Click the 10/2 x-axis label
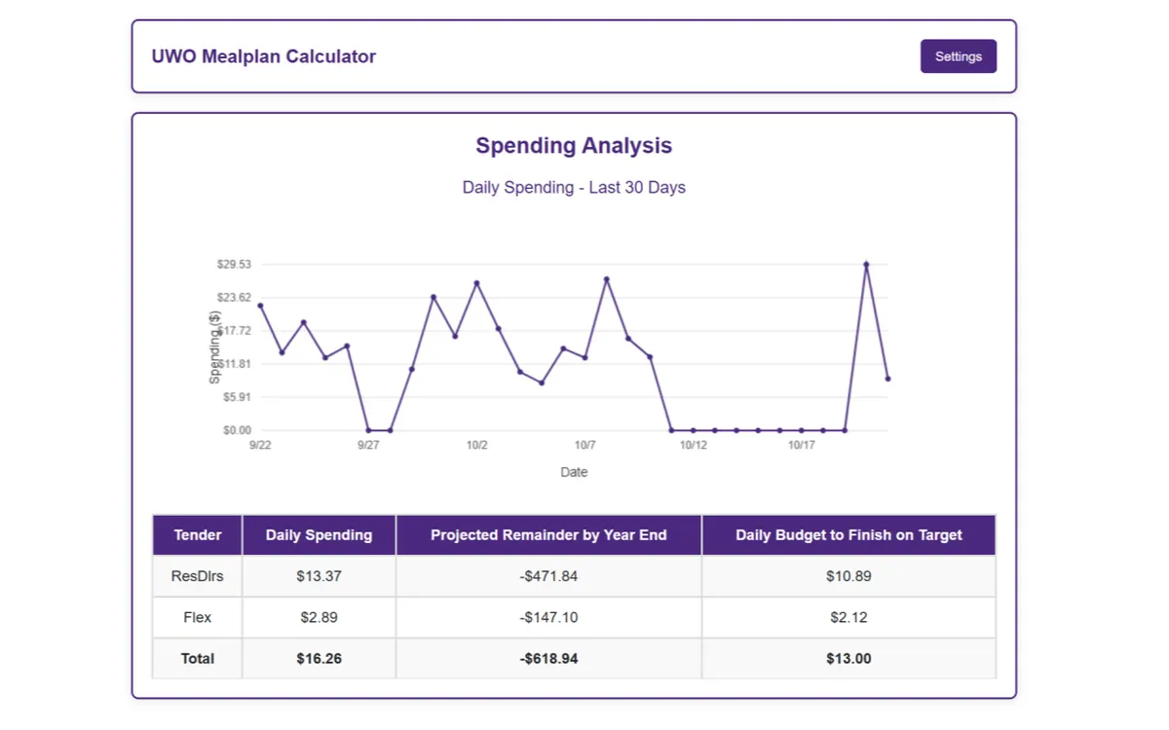Screen dimensions: 1169x730 point(476,445)
